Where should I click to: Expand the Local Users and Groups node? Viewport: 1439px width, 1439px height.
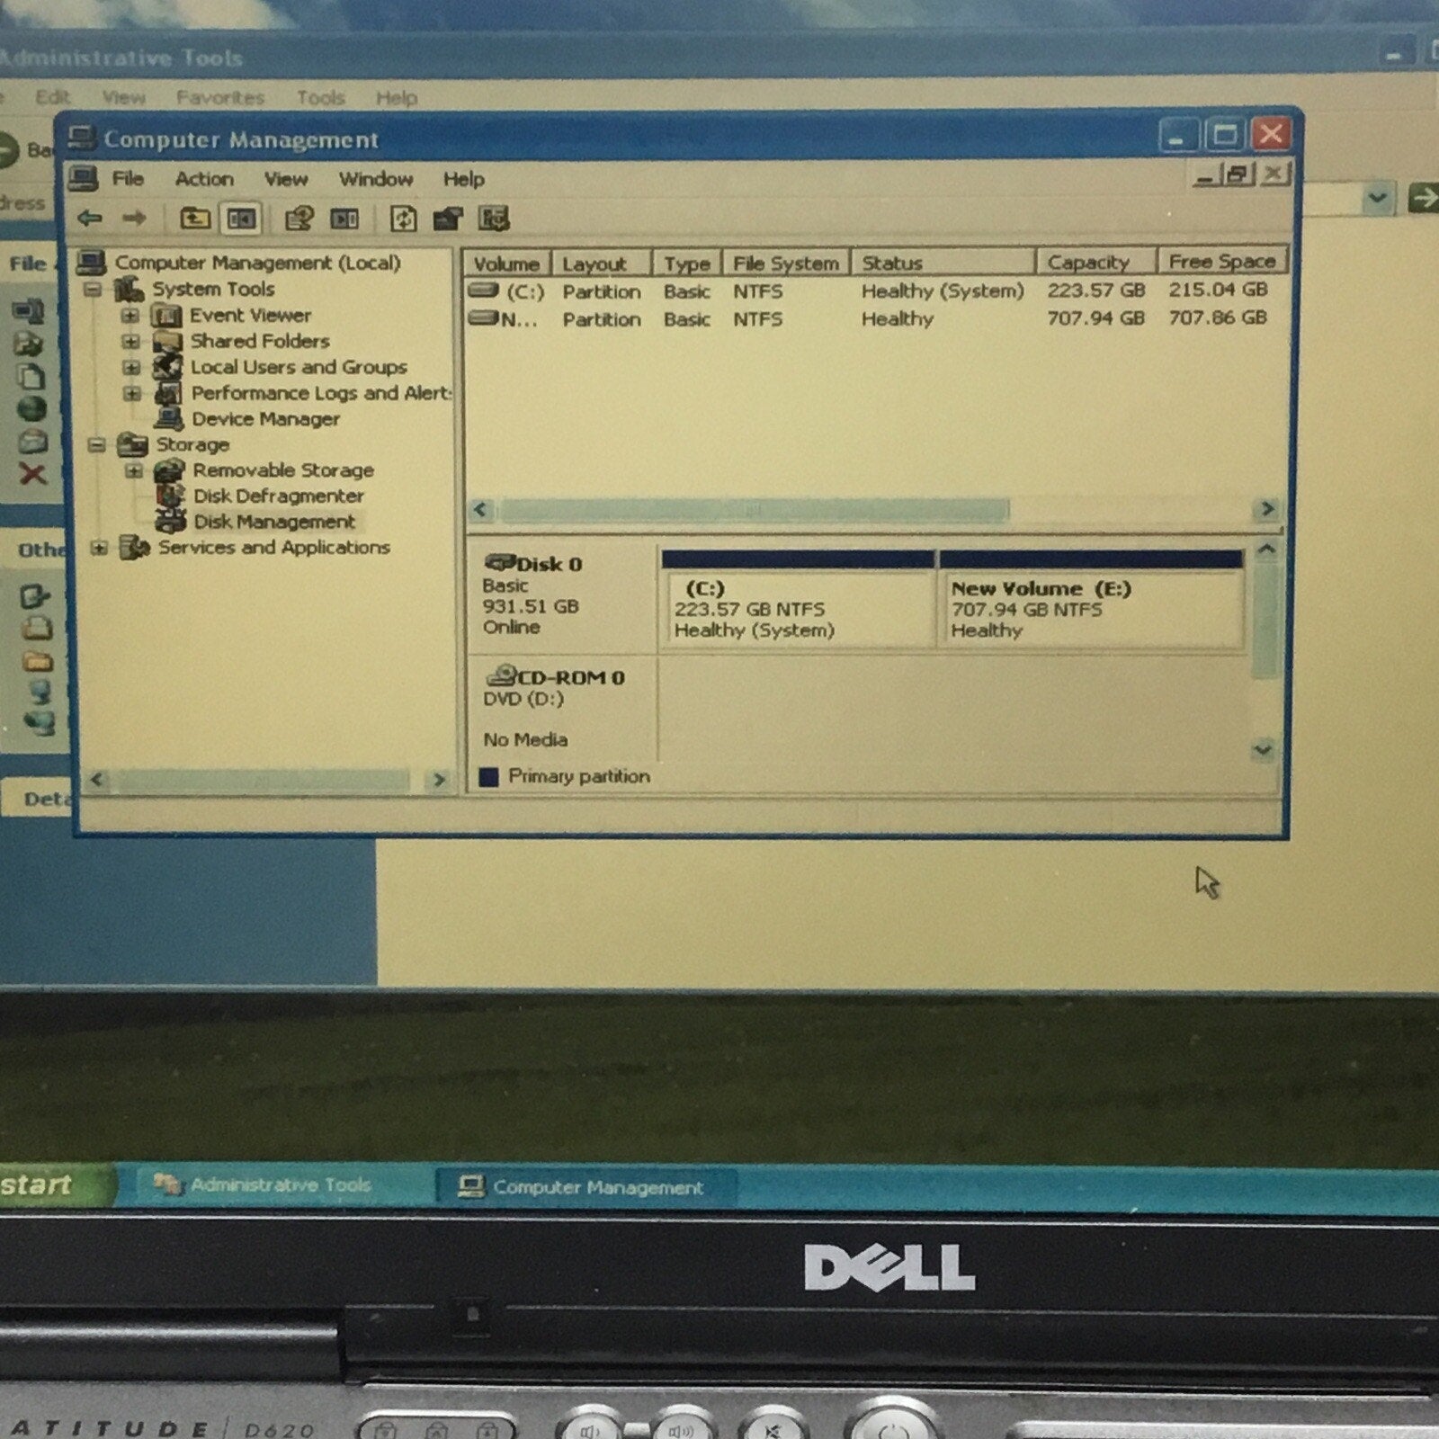[133, 367]
